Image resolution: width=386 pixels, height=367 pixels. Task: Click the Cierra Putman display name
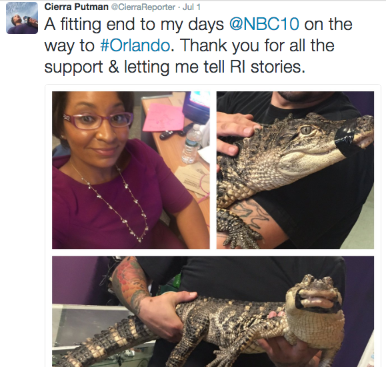click(76, 7)
